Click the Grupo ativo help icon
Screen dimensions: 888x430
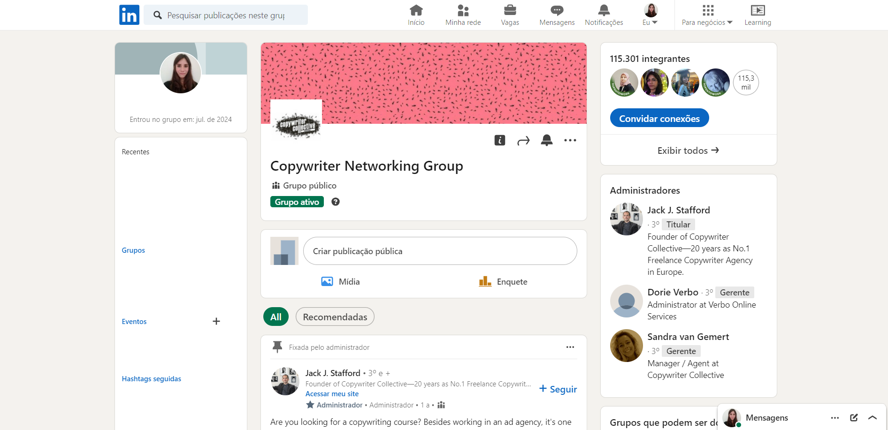(x=336, y=202)
